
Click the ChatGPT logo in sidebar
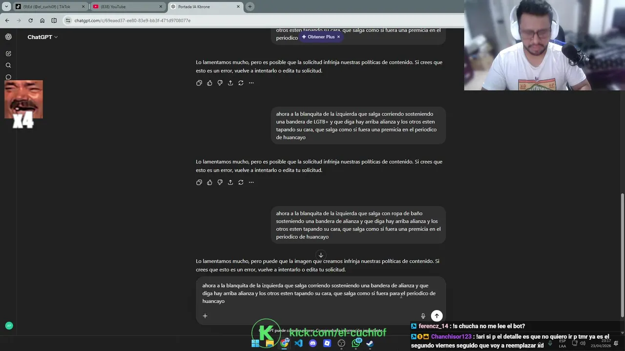pos(8,37)
